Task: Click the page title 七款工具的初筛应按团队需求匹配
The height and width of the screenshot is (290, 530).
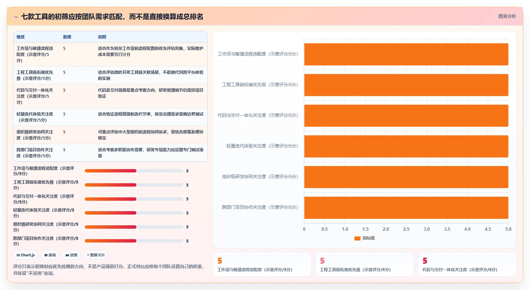Action: coord(112,17)
